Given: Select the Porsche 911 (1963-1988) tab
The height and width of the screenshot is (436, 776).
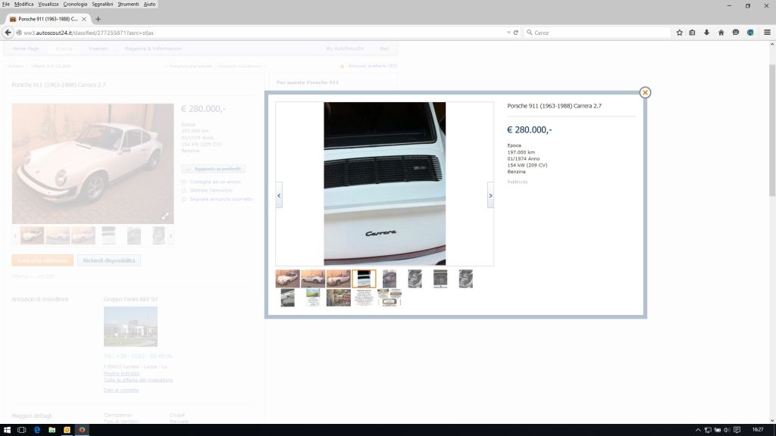Looking at the screenshot, I should [48, 19].
